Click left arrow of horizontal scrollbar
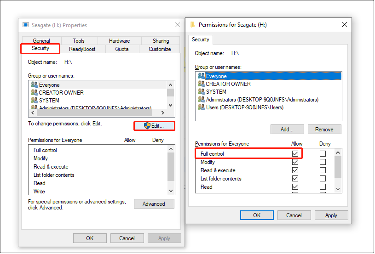This screenshot has height=254, width=375. pyautogui.click(x=33, y=113)
